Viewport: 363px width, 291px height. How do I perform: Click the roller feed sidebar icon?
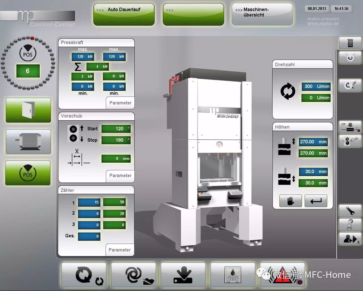click(x=350, y=141)
